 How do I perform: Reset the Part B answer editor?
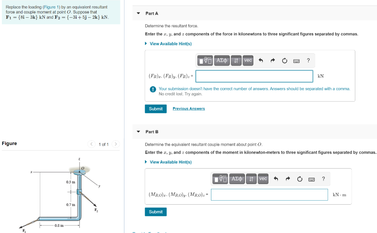click(x=300, y=179)
